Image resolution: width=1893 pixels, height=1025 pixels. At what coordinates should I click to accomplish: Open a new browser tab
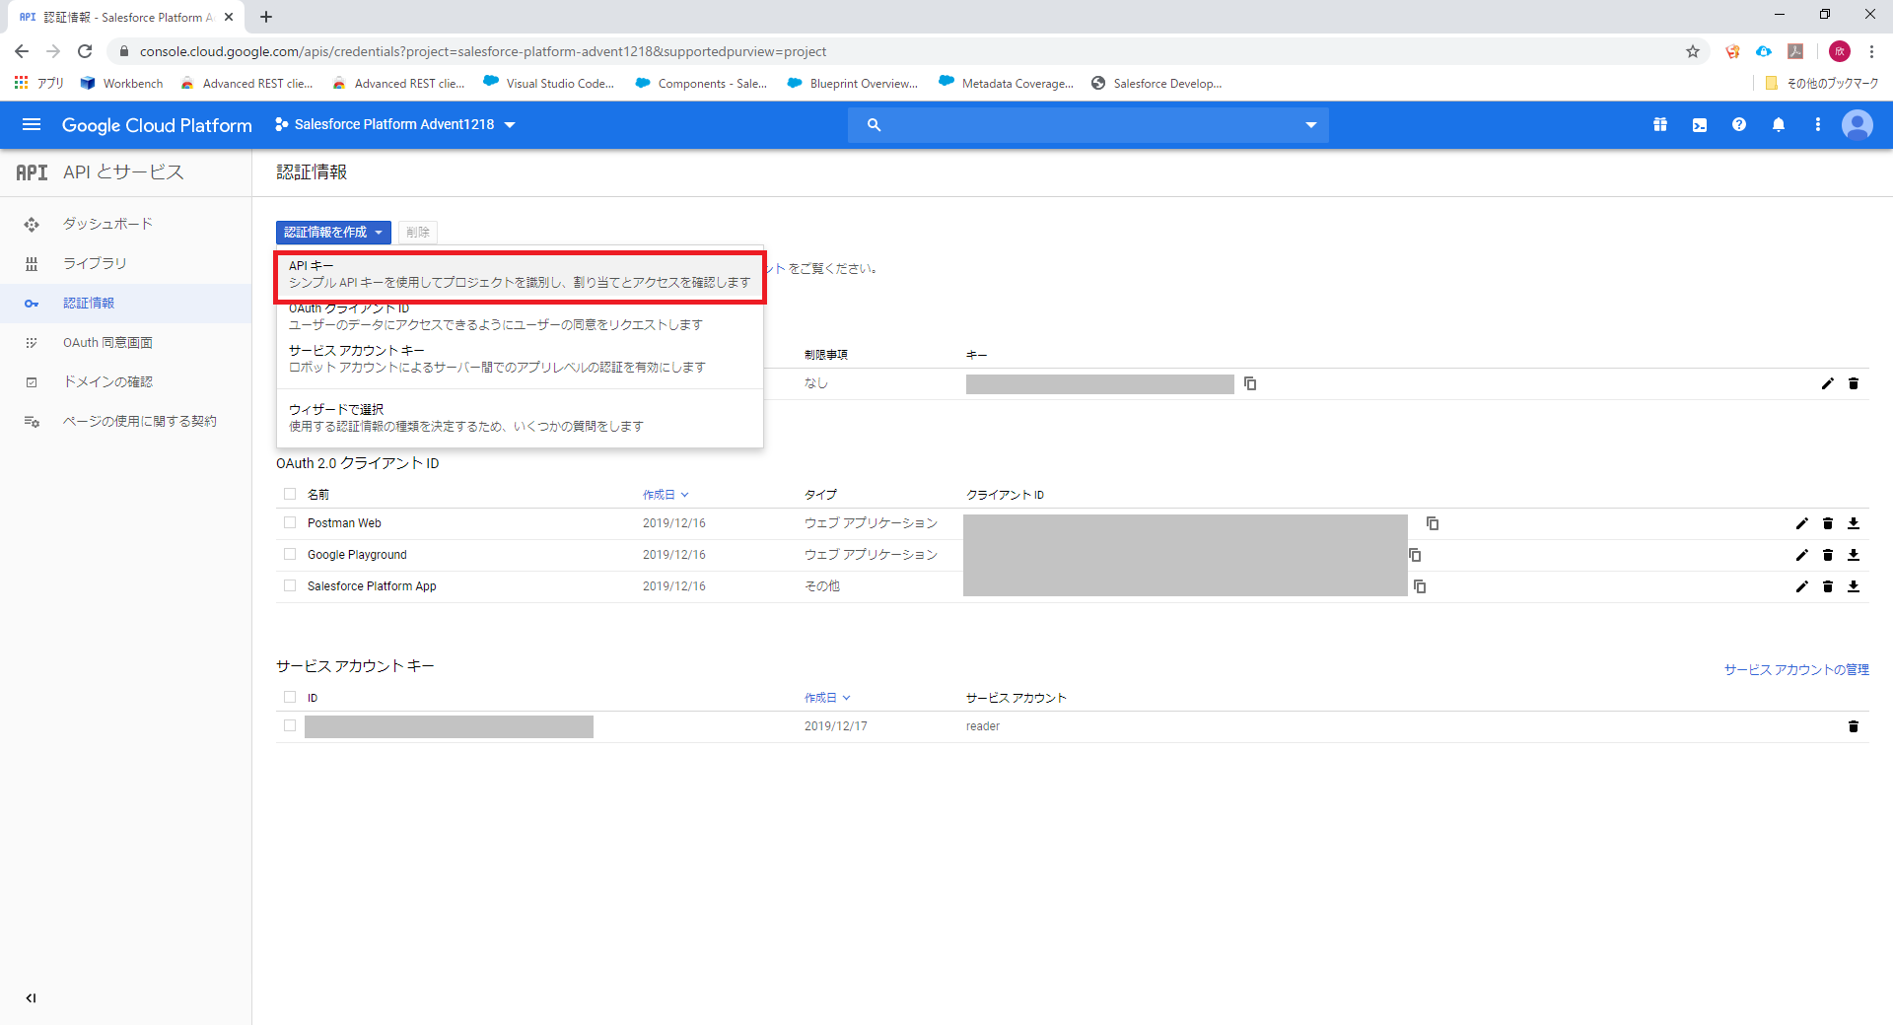[266, 17]
